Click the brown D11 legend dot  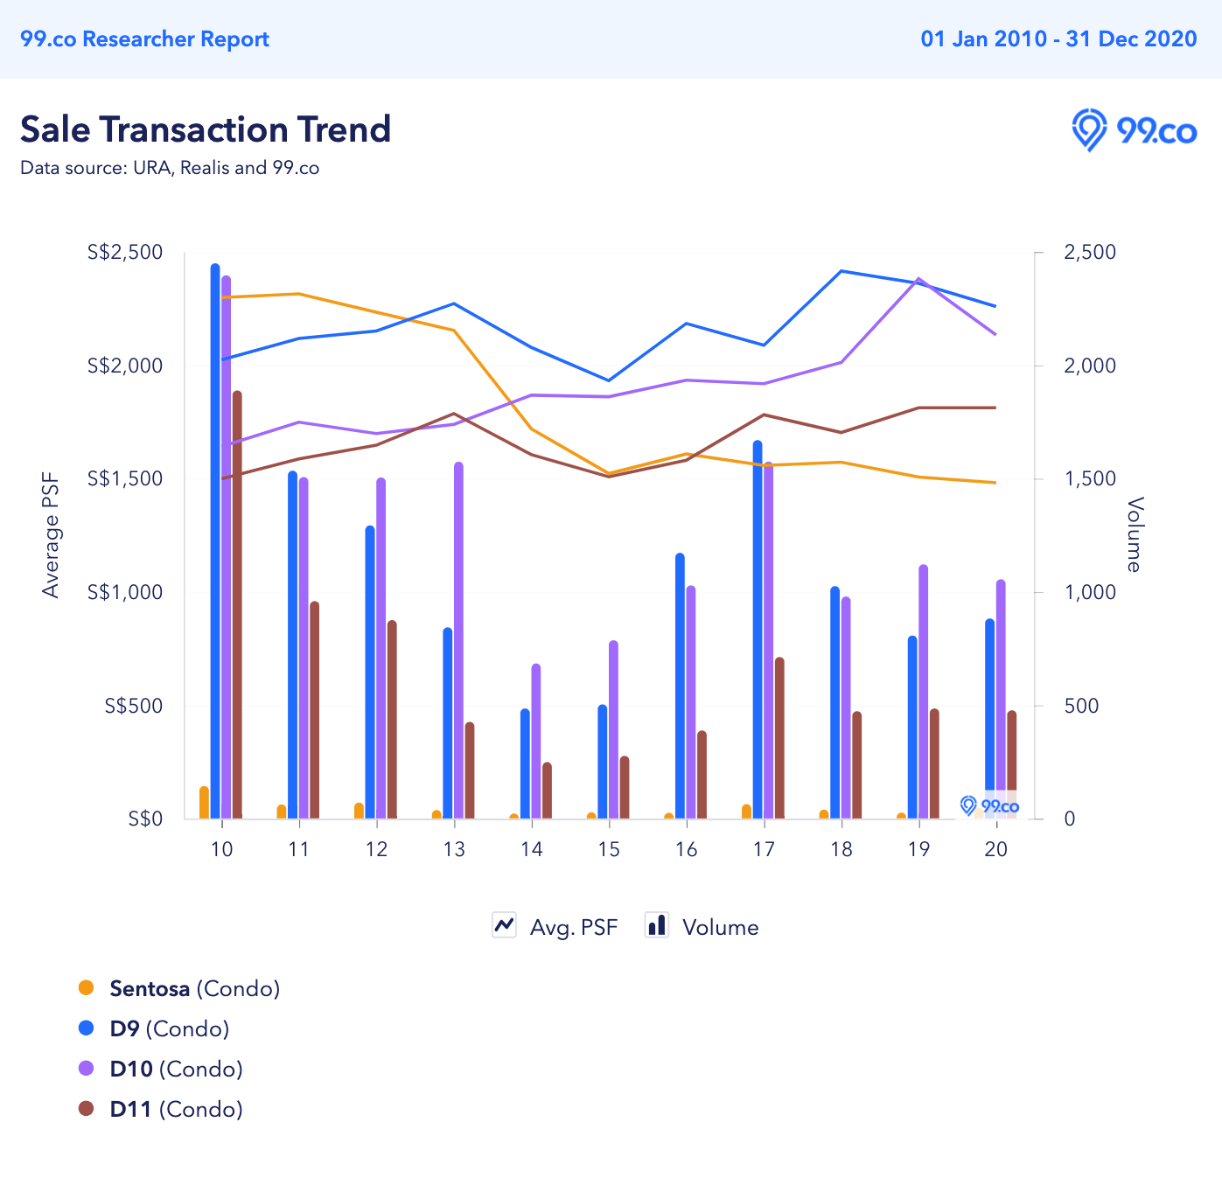tap(86, 1108)
